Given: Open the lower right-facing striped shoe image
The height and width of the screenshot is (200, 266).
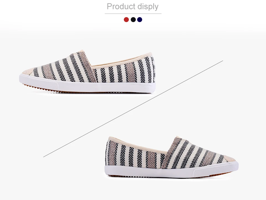Looking at the screenshot, I should pyautogui.click(x=171, y=157).
